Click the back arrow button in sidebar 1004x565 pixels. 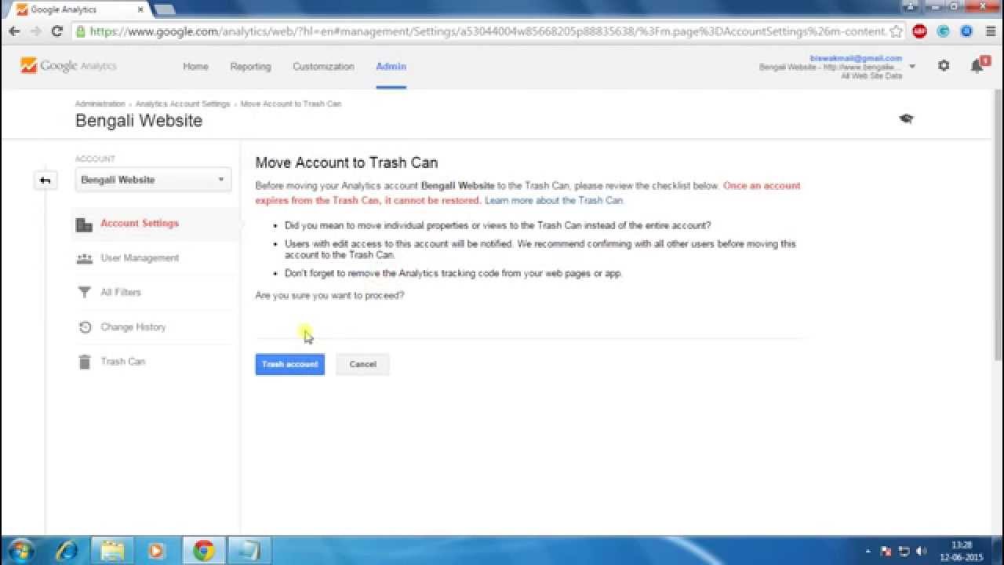pos(45,180)
